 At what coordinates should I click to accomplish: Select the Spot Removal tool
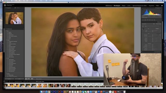pos(145,20)
